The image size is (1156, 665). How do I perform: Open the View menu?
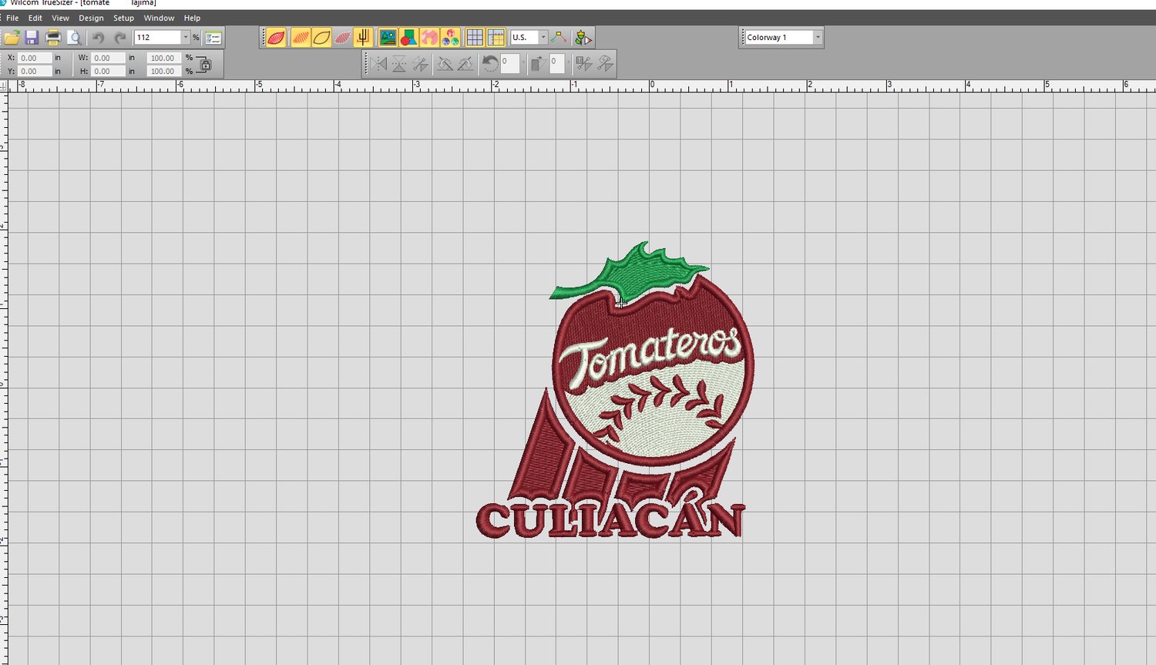tap(60, 18)
